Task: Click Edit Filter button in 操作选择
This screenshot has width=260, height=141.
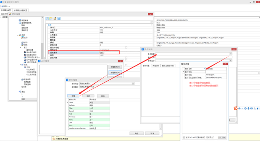Action: click(x=222, y=137)
